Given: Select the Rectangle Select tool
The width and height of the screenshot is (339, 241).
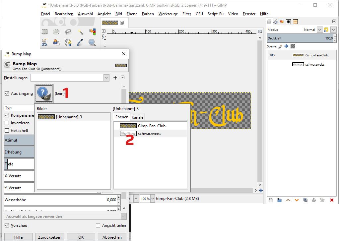Looking at the screenshot, I should pos(45,32).
